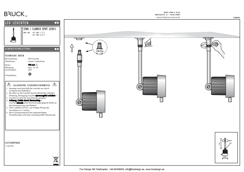Click the TECHNISCHE DATEN heading

(14, 55)
